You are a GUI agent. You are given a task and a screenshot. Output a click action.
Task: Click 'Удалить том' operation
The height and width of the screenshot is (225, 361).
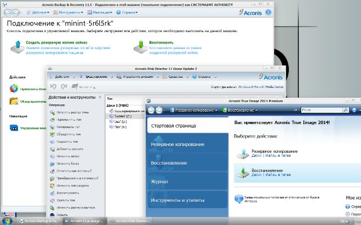(66, 200)
